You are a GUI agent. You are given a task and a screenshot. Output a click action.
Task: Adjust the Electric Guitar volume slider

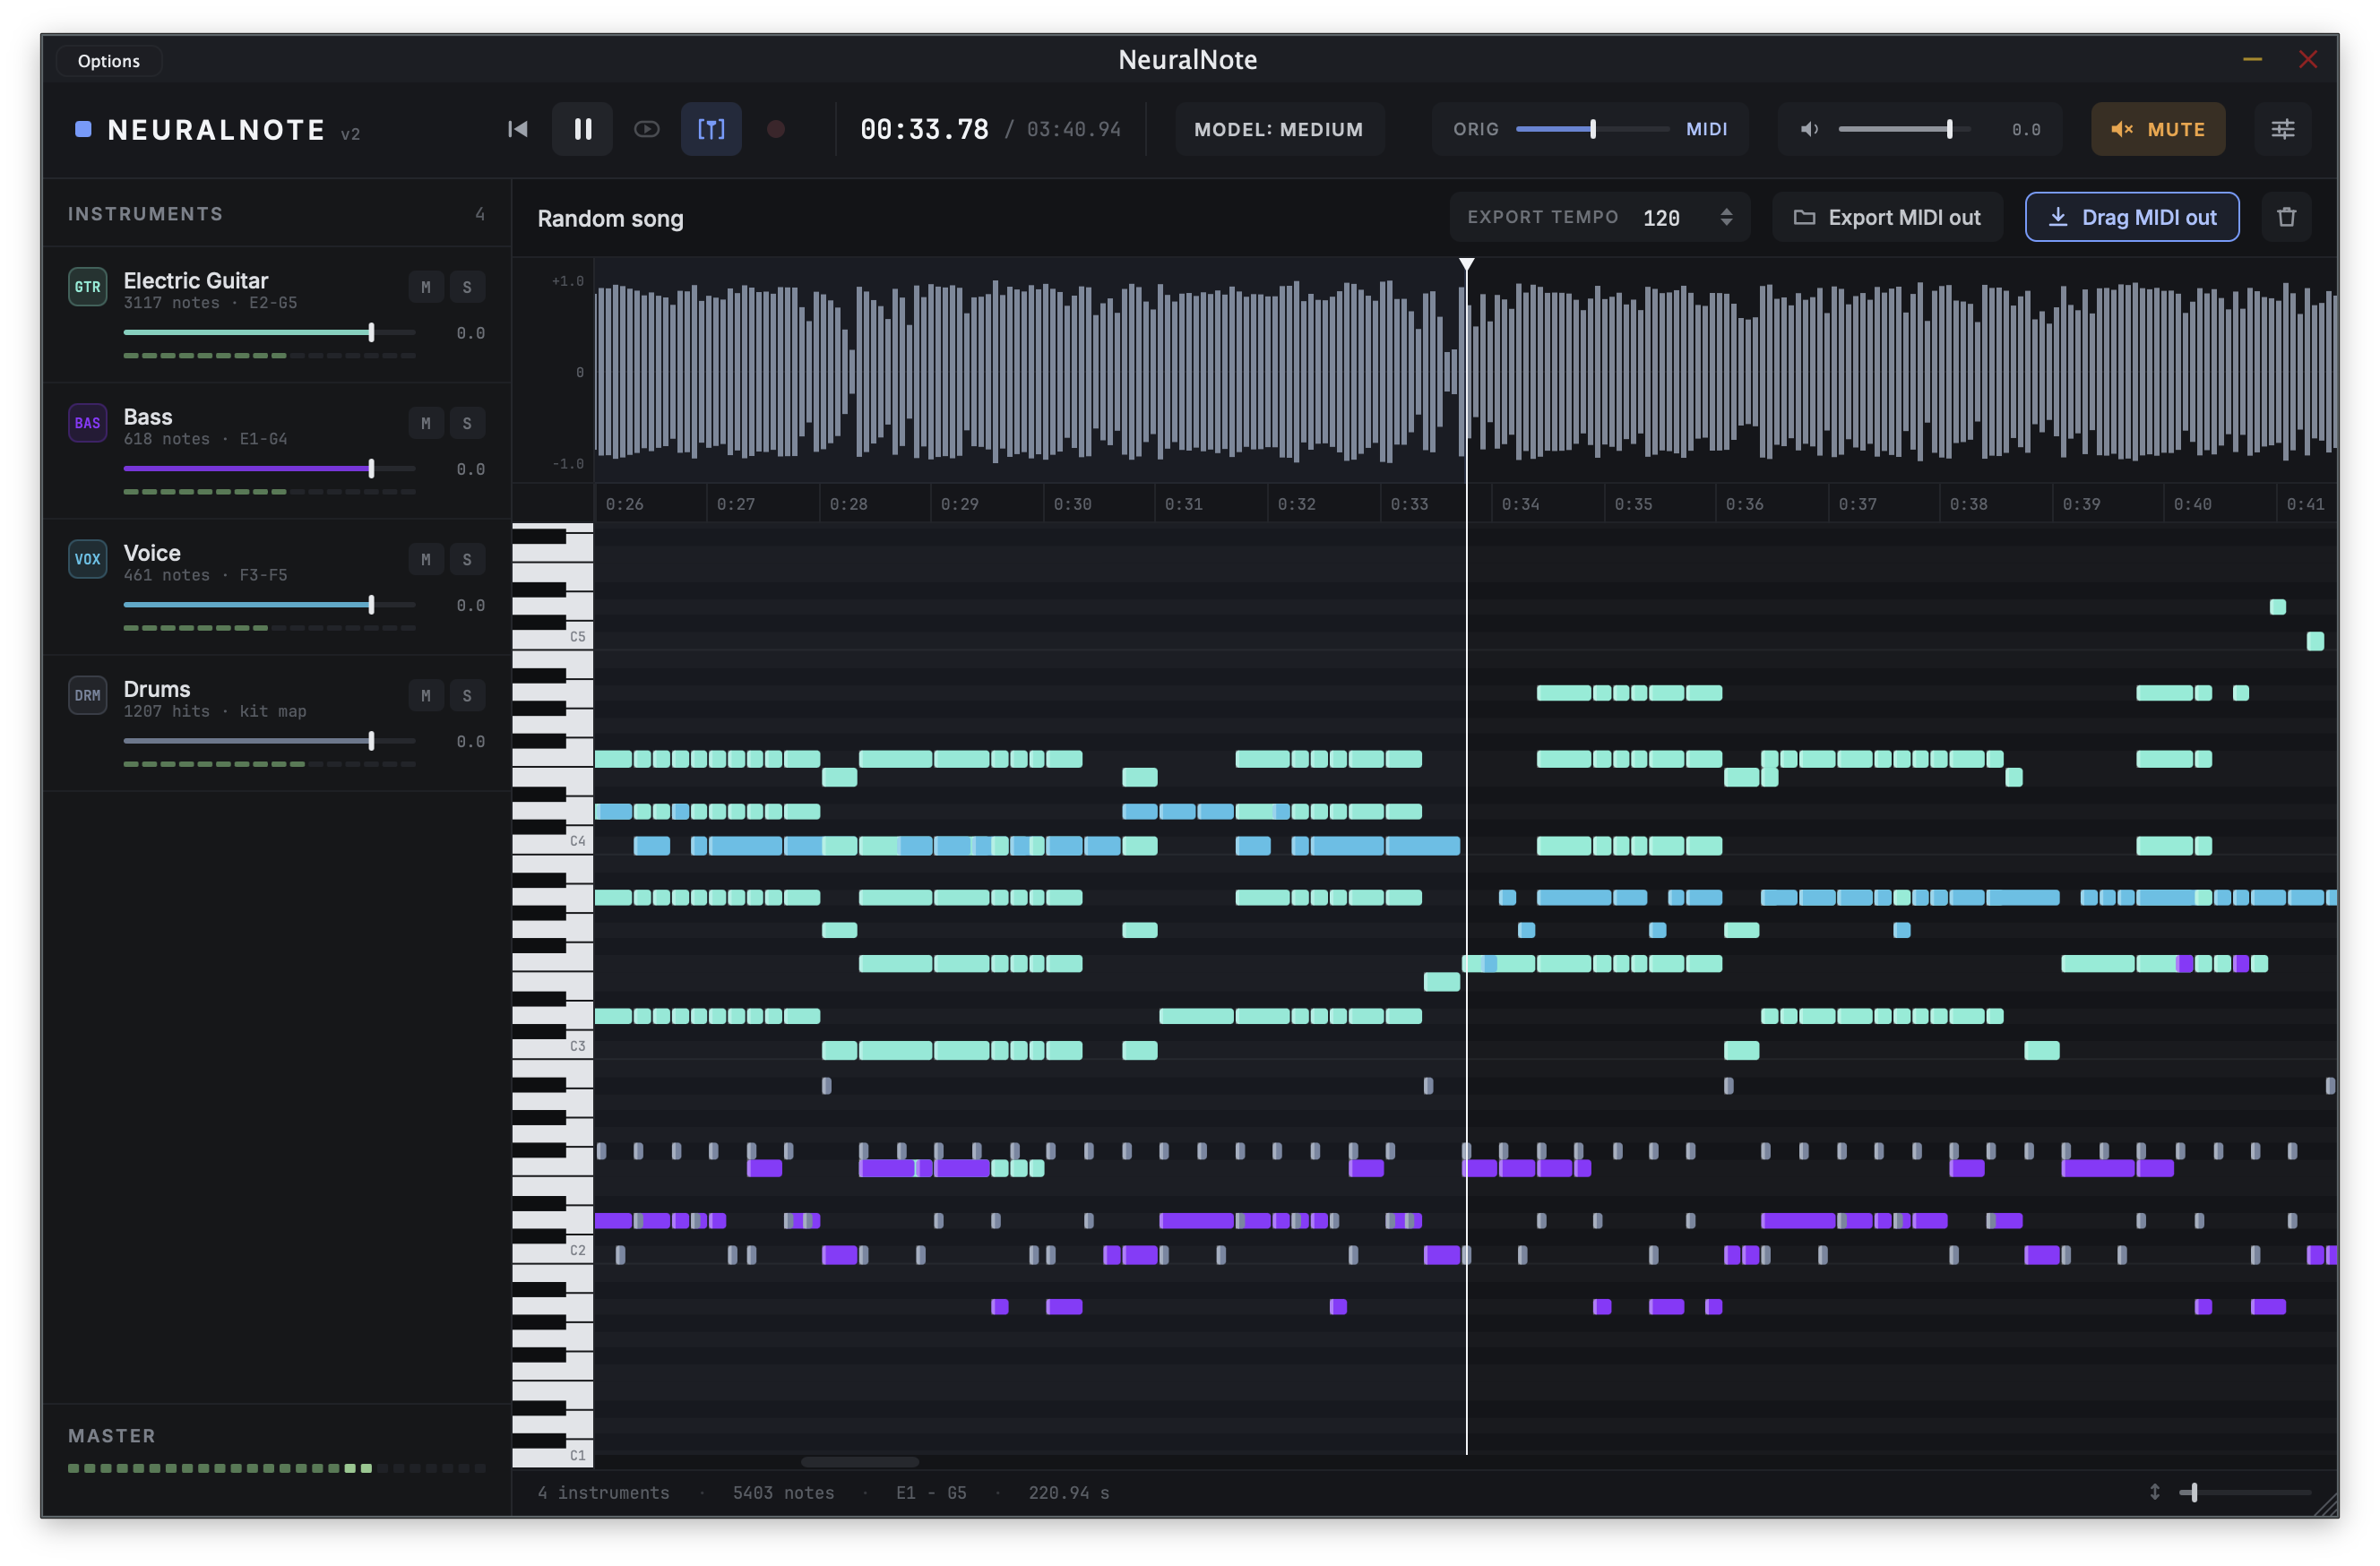[x=270, y=332]
